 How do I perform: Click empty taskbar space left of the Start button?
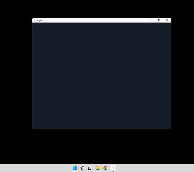(36, 168)
